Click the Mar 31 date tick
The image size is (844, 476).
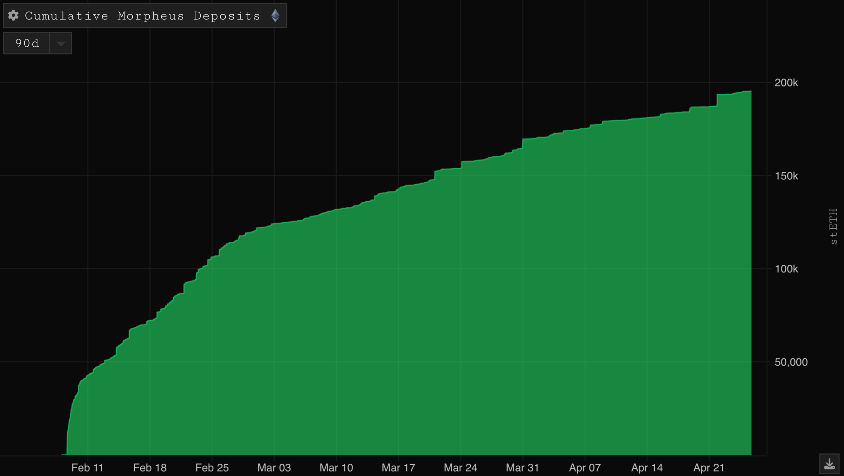click(x=522, y=468)
